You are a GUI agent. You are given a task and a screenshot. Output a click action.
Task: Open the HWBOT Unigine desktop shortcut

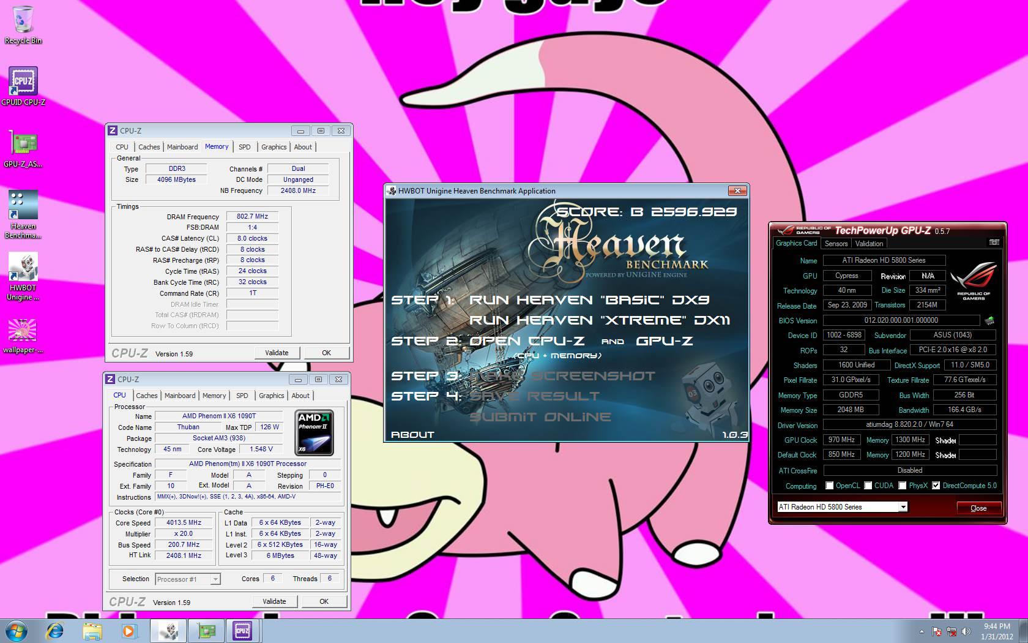pyautogui.click(x=23, y=277)
